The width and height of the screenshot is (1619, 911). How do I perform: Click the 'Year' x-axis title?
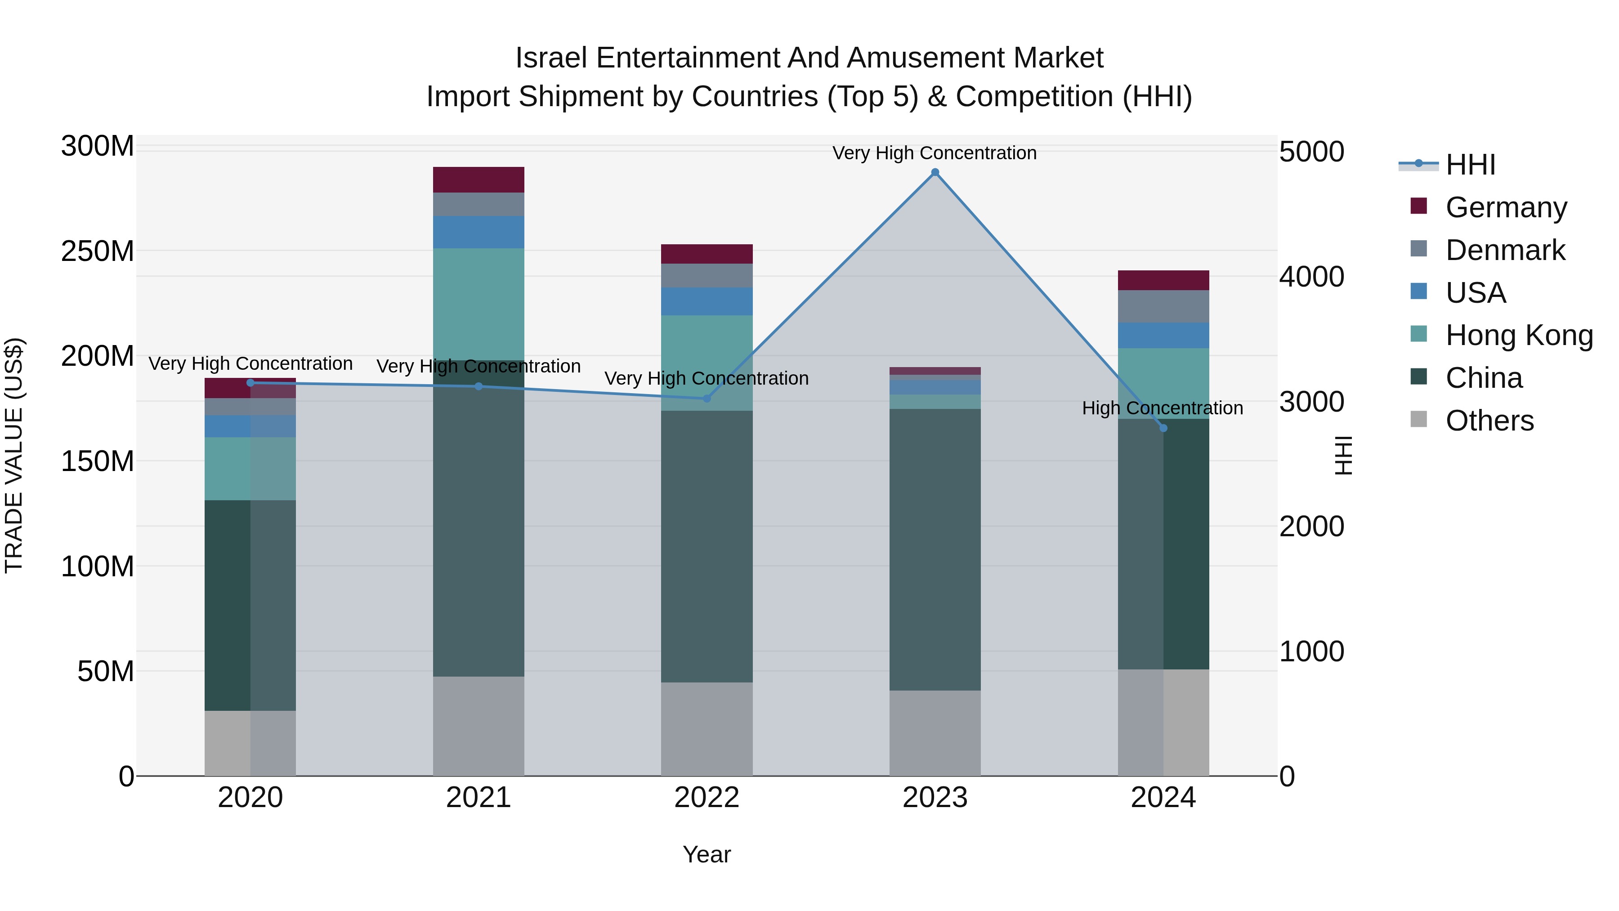tap(707, 855)
